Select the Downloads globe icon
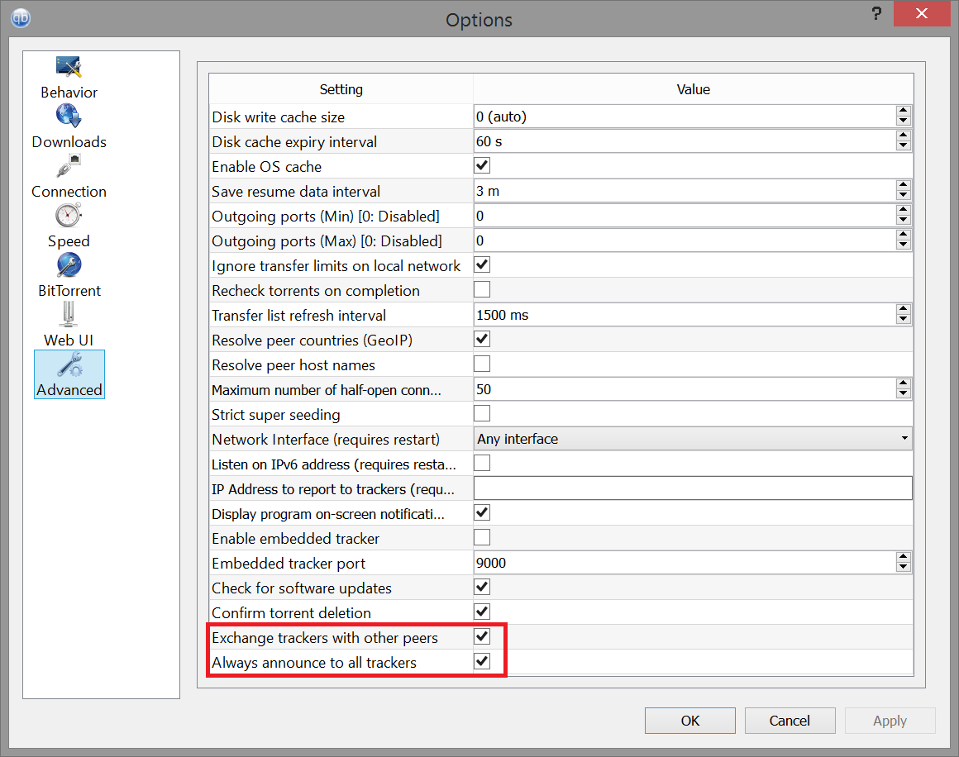959x757 pixels. click(69, 117)
